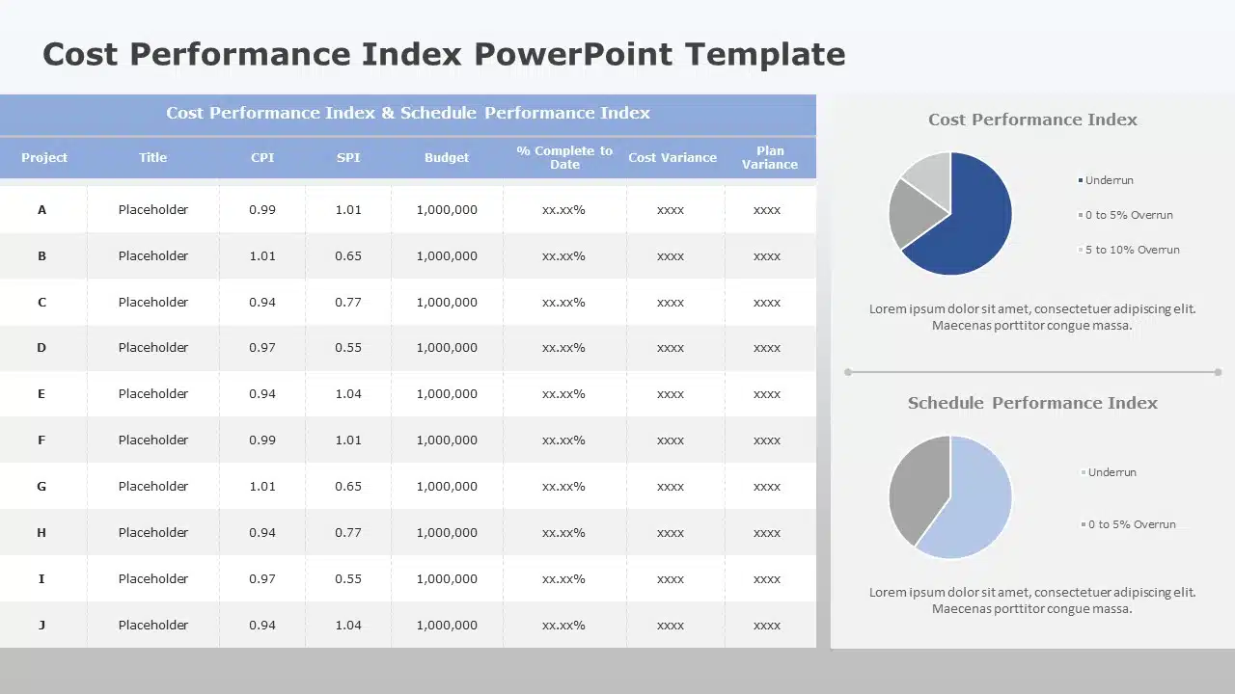This screenshot has width=1235, height=694.
Task: Select project letter I cell
Action: (x=41, y=578)
